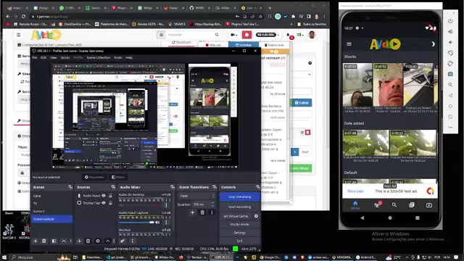
Task: Open notifications bell in AVideo header
Action: (289, 35)
